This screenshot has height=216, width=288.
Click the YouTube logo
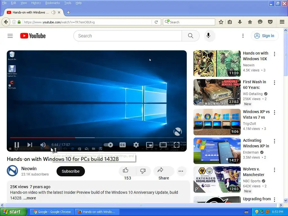point(33,36)
